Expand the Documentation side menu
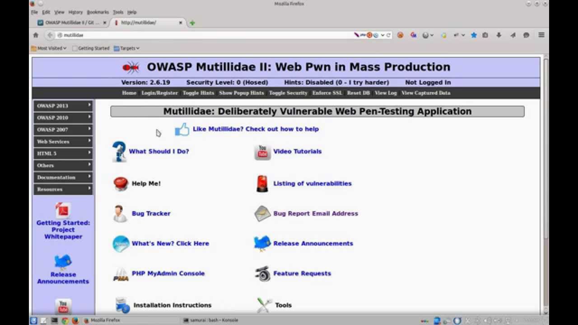The image size is (578, 325). tap(63, 177)
